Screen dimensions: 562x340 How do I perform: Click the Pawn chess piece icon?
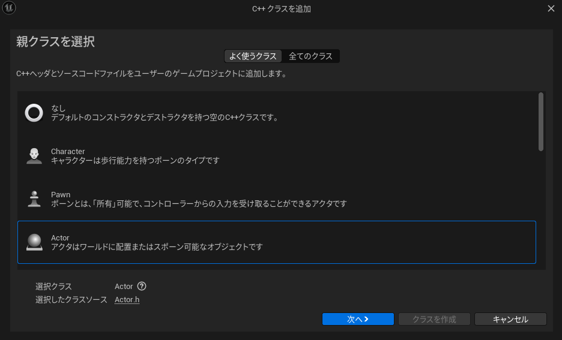[x=34, y=199]
